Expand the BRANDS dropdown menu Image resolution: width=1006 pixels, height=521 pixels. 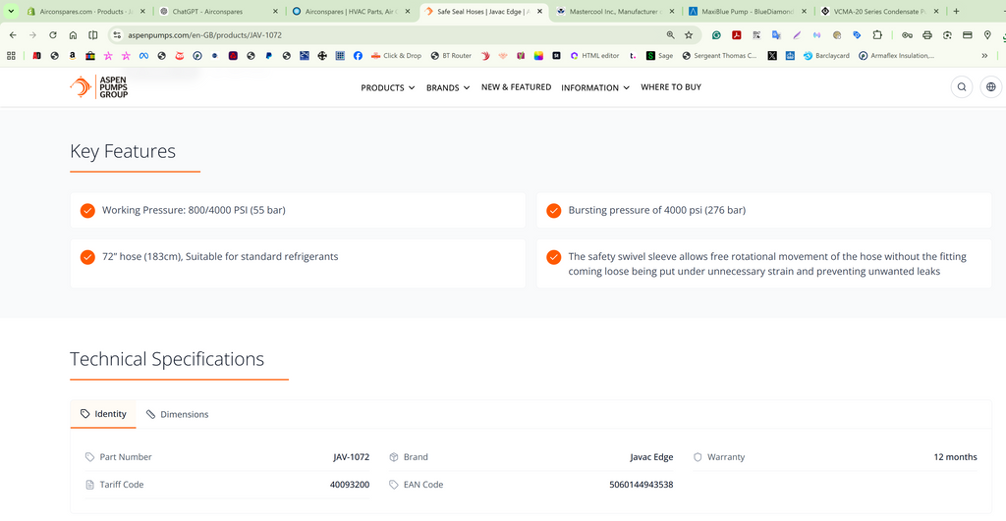coord(448,87)
